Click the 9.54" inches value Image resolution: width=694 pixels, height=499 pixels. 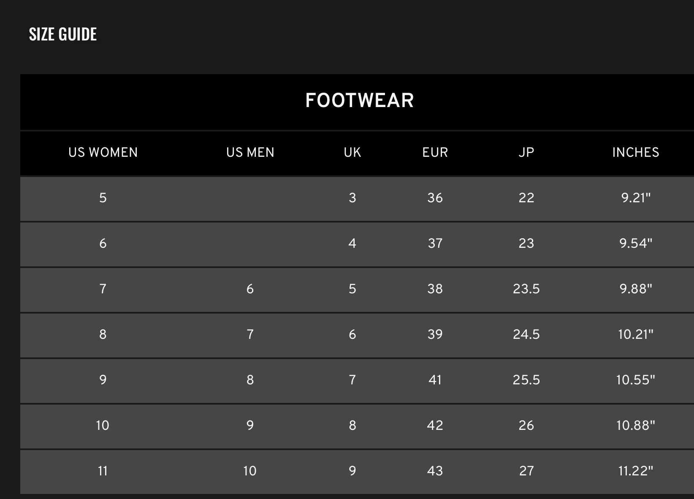(x=636, y=243)
